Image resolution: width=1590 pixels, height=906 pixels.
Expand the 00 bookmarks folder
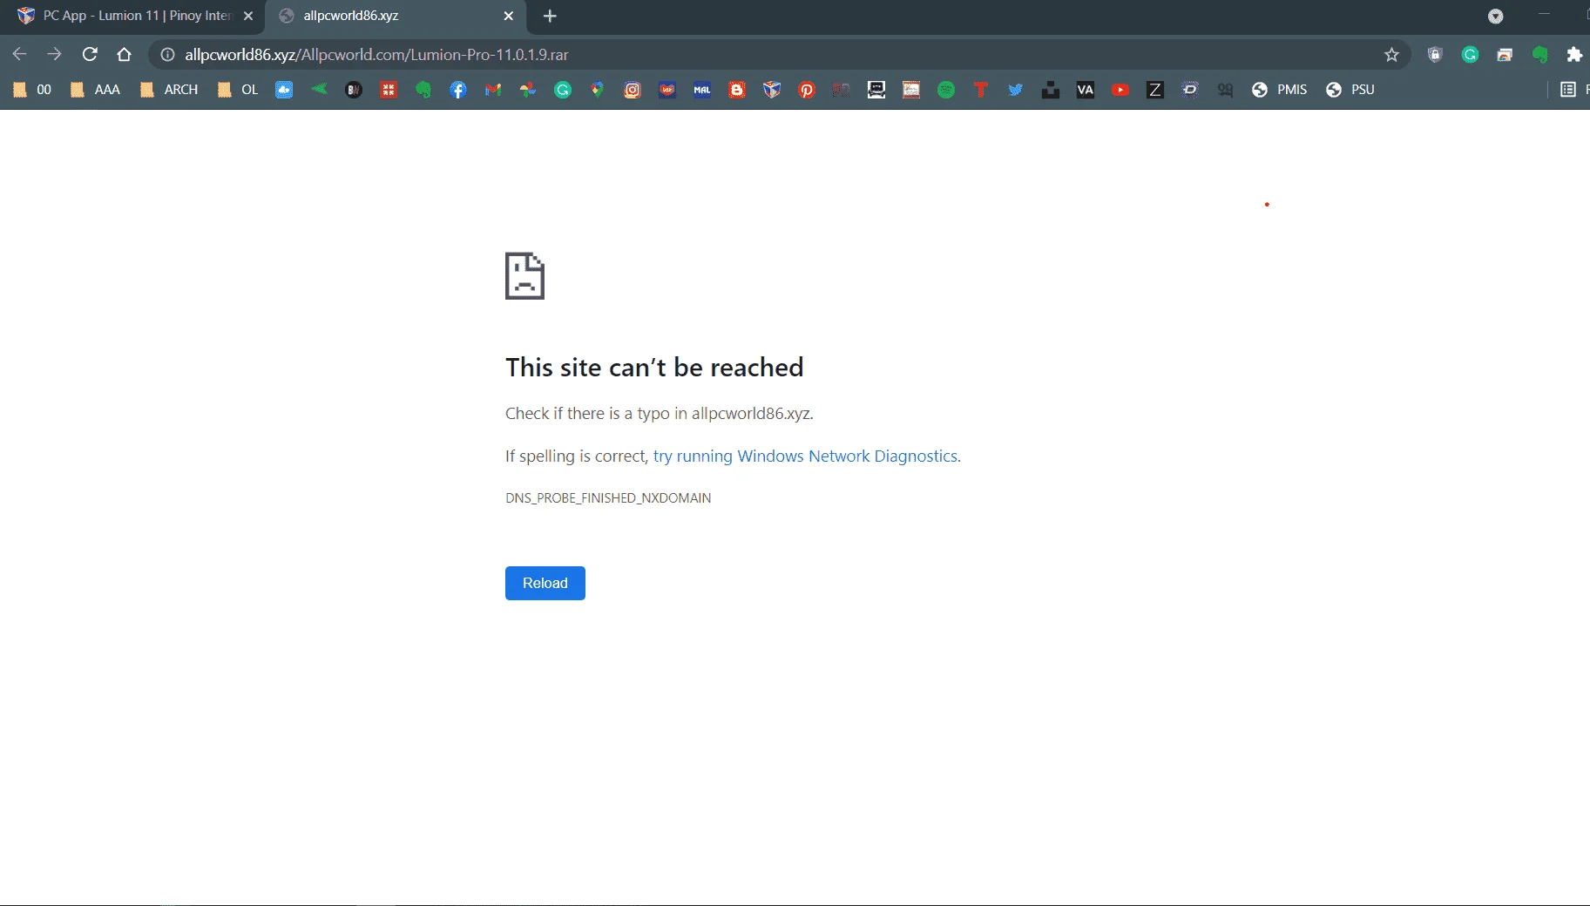pos(32,90)
